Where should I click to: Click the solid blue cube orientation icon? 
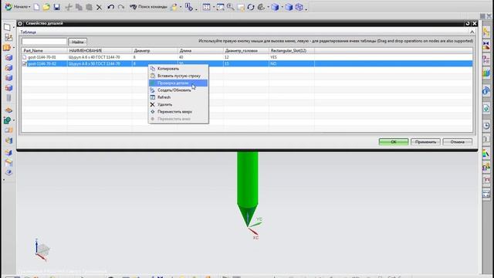(x=289, y=7)
